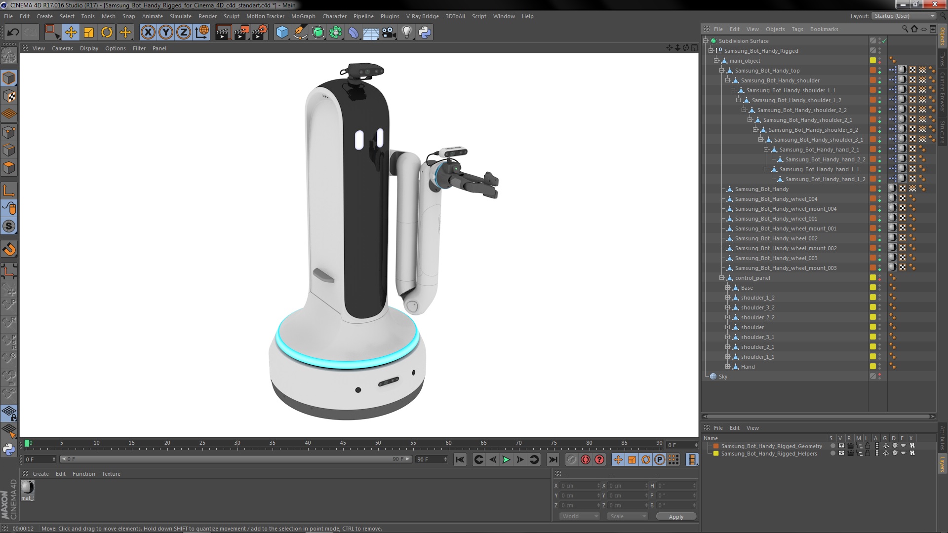Toggle visibility of Samsung_Bot_Handy_Rigged_Geometry layer

(x=841, y=446)
